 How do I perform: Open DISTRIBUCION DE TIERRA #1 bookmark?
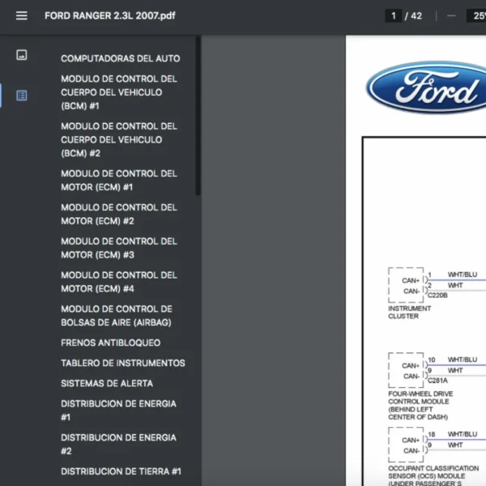point(122,471)
